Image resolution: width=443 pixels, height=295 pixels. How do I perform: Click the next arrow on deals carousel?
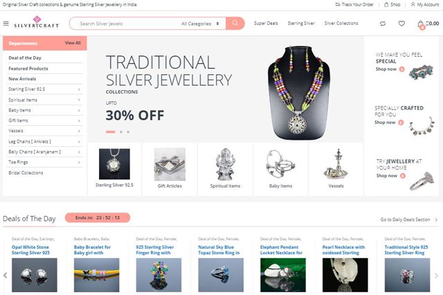click(x=436, y=275)
